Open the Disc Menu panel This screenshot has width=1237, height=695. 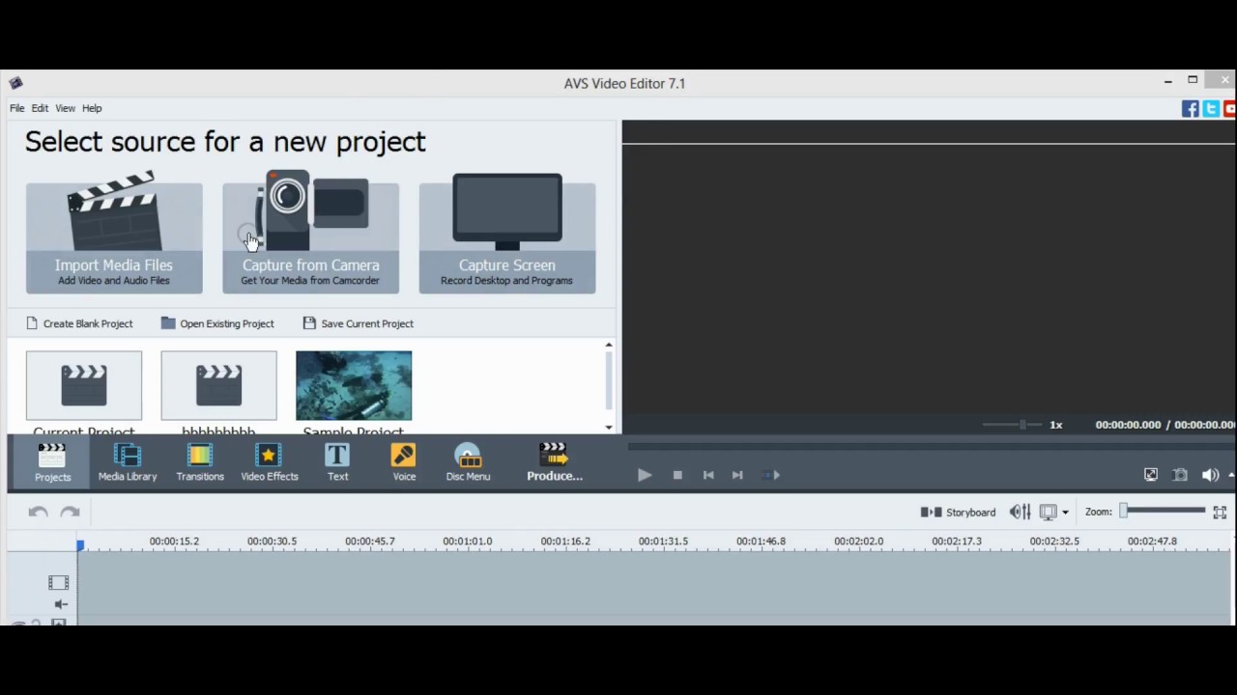click(x=468, y=462)
